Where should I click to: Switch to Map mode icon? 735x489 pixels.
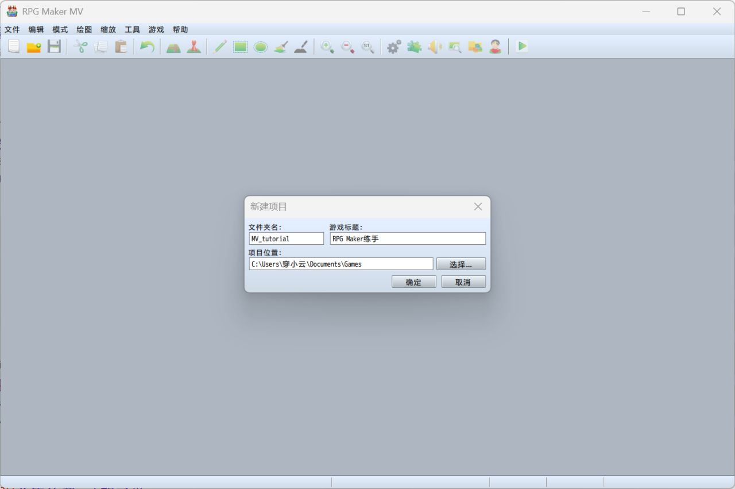click(173, 47)
